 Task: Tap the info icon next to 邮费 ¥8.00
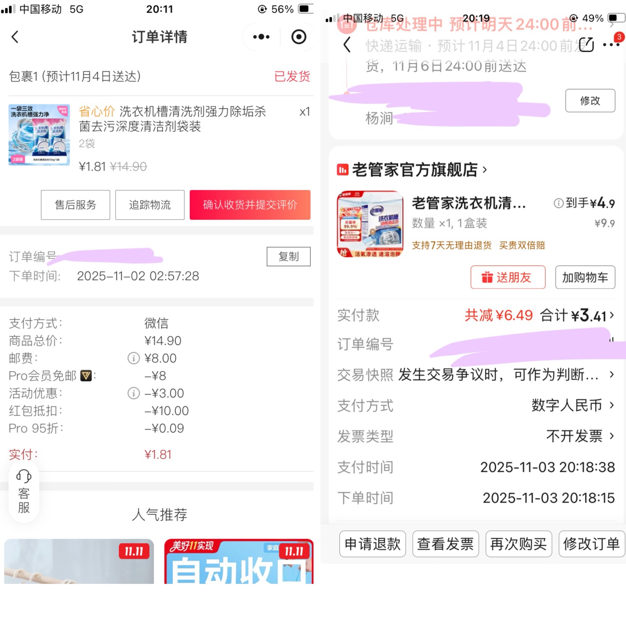tap(133, 358)
